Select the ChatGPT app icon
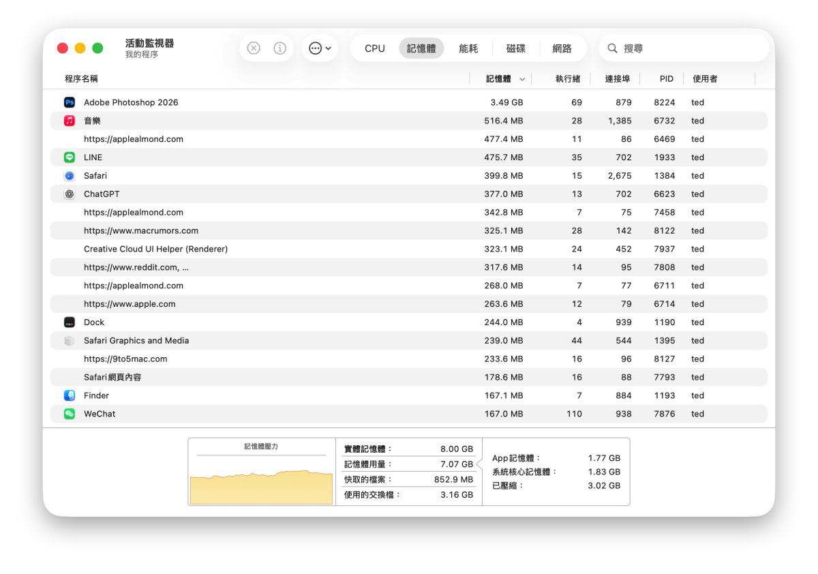The height and width of the screenshot is (574, 818). click(x=69, y=194)
